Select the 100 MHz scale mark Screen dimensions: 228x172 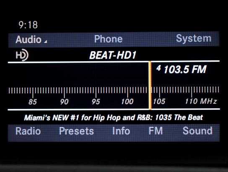point(127,102)
